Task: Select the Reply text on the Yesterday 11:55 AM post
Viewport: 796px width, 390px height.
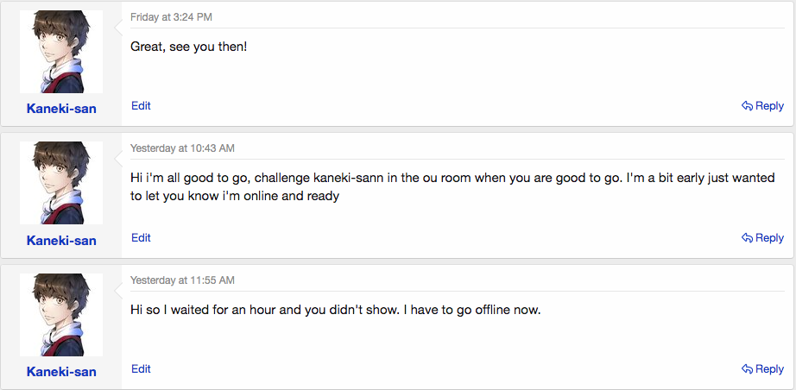Action: coord(769,369)
